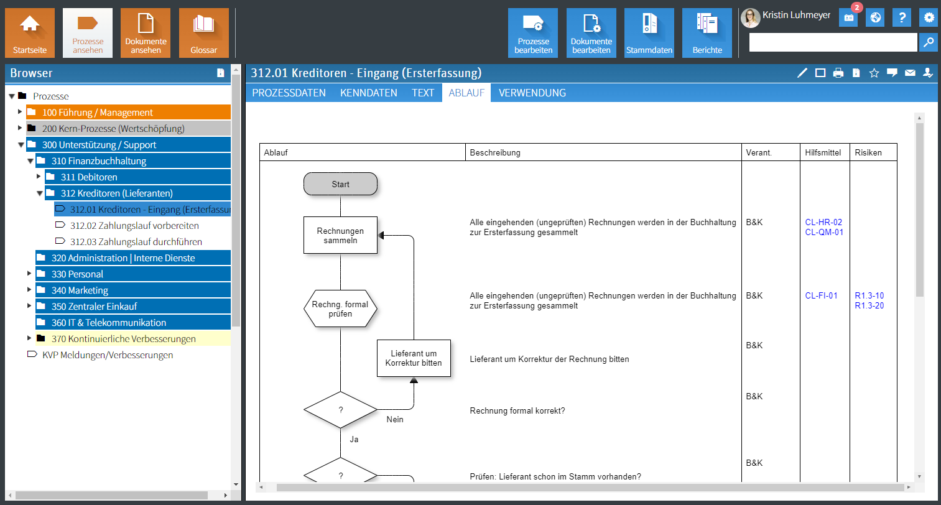Image resolution: width=941 pixels, height=505 pixels.
Task: Click the document icon in Browser header
Action: pyautogui.click(x=220, y=73)
